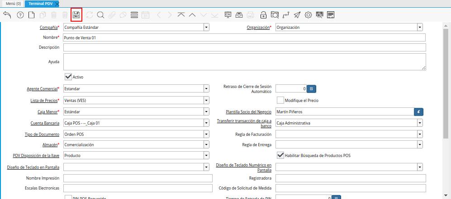
Task: Enable Modifique el Precio checkbox
Action: pos(280,100)
